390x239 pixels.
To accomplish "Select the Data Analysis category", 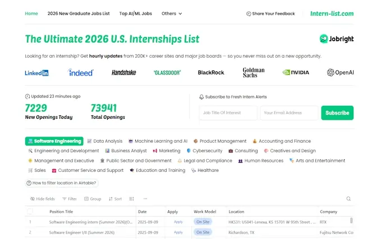I will (x=105, y=141).
